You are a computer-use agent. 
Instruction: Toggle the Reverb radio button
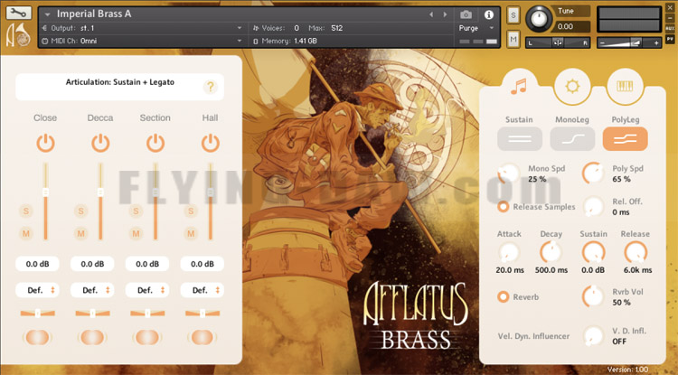point(503,297)
